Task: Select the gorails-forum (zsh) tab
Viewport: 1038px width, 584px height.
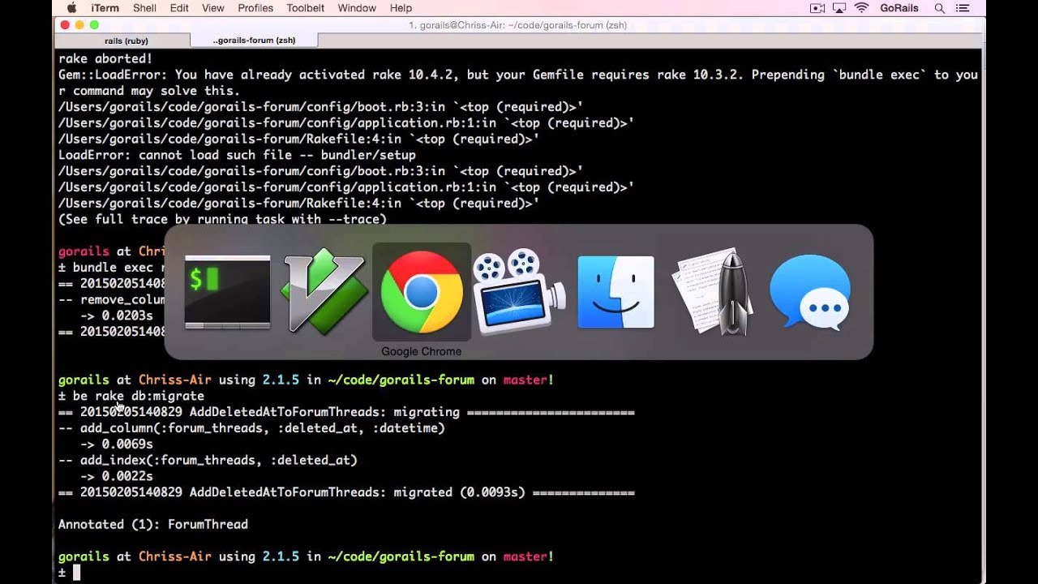Action: coord(254,41)
